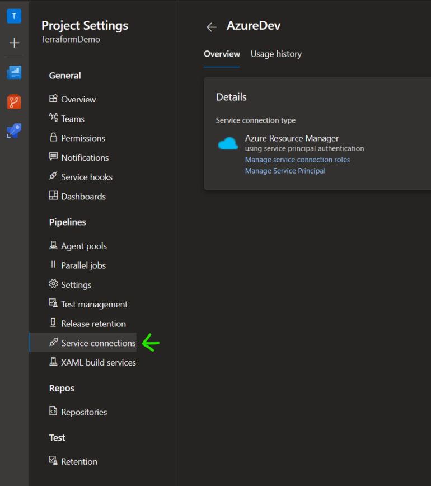
Task: Click the plus icon in left rail
Action: point(14,43)
